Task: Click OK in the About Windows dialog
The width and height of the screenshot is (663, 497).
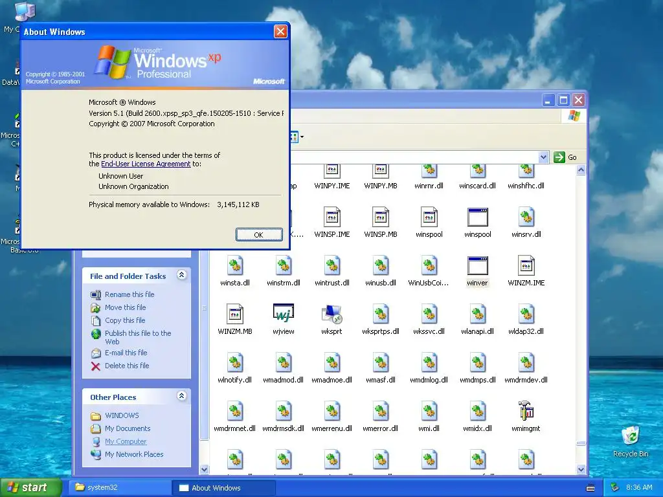Action: [x=259, y=235]
